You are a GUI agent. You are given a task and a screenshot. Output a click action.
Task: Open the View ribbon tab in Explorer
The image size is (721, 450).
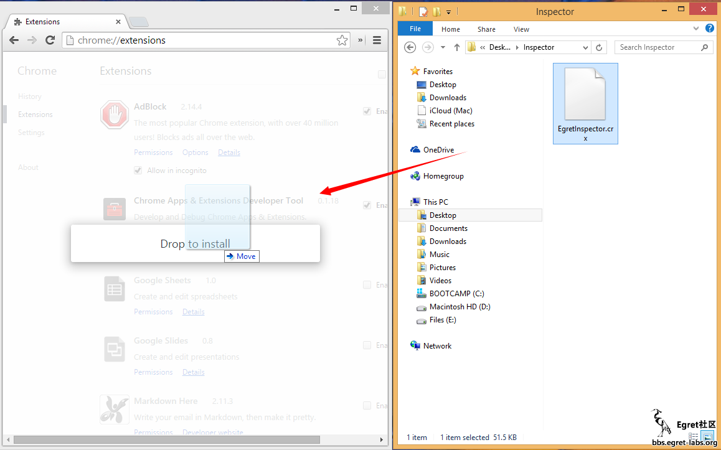pos(521,29)
